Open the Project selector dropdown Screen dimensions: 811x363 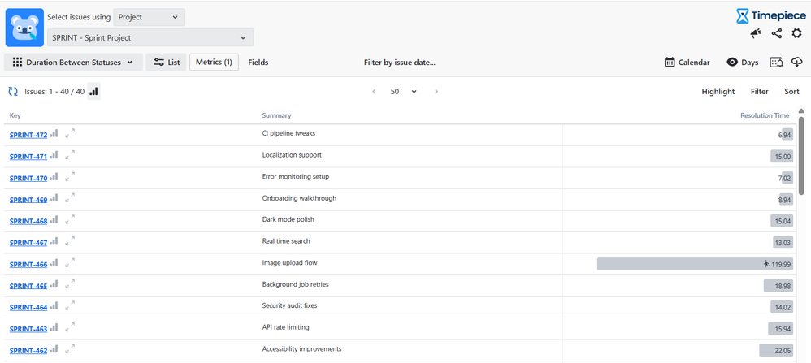tap(149, 17)
